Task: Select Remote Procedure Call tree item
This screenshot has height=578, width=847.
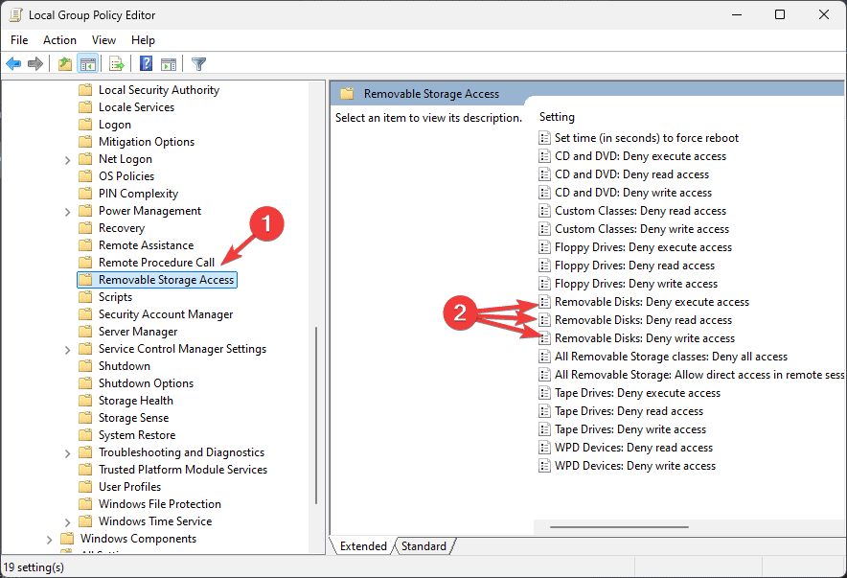Action: (156, 263)
